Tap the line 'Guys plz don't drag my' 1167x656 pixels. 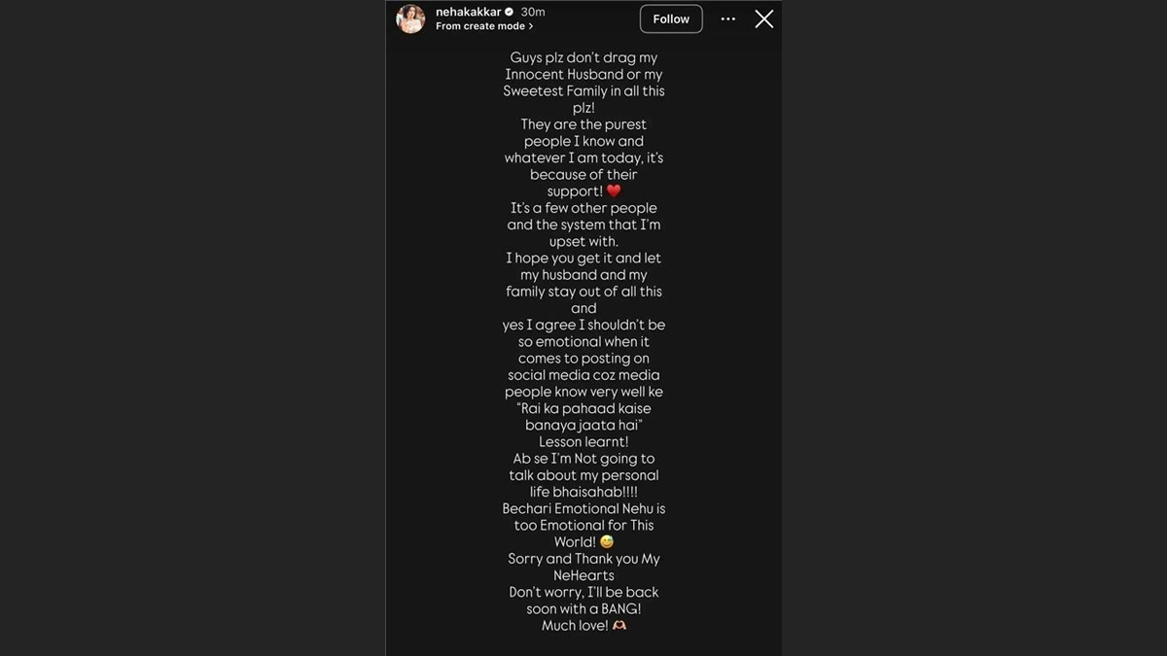[x=583, y=57]
